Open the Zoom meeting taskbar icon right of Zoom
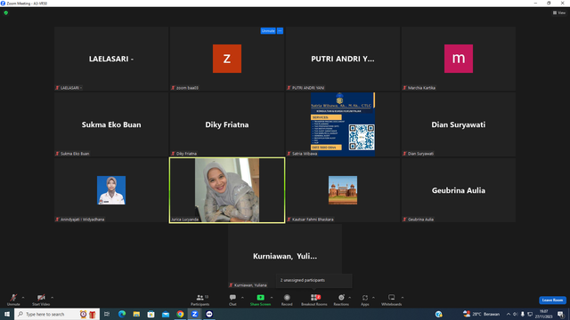This screenshot has height=320, width=570. (209, 314)
